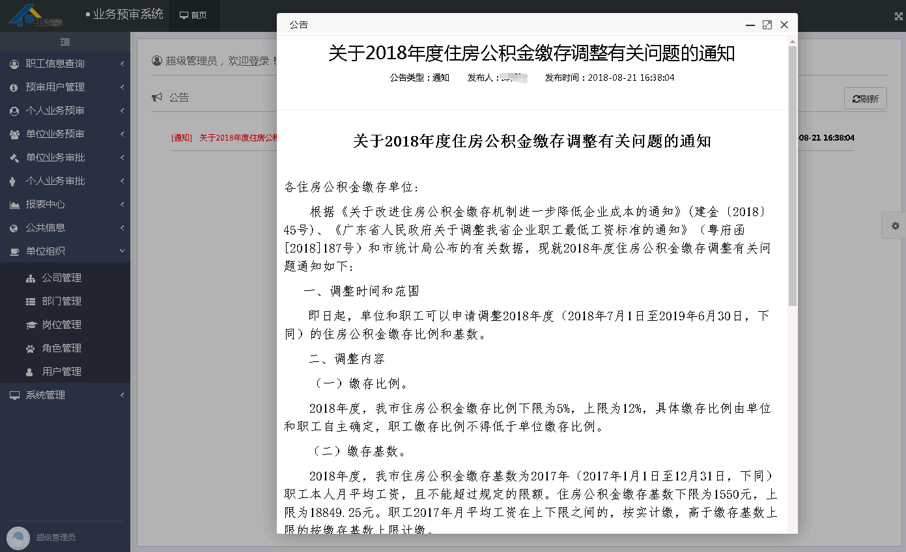Click 一、调整时间和范围 heading

tap(361, 291)
